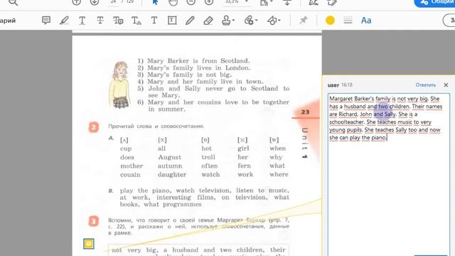This screenshot has height=256, width=455.
Task: Activate the arrow Selection tool
Action: (x=155, y=2)
